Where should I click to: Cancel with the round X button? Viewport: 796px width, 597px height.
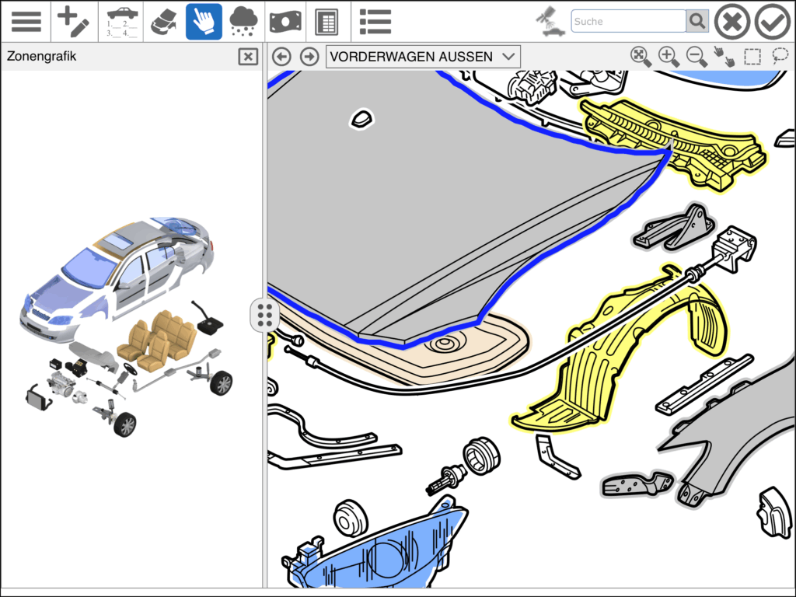731,22
